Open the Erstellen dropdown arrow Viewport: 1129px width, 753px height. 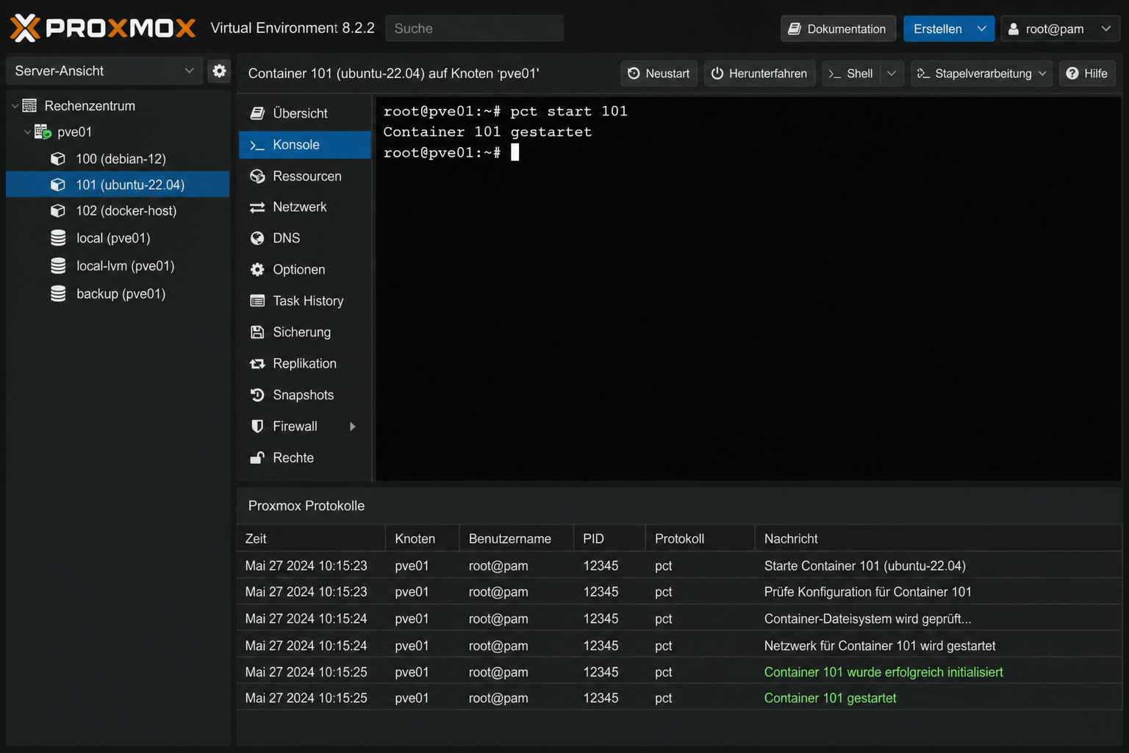[x=982, y=29]
